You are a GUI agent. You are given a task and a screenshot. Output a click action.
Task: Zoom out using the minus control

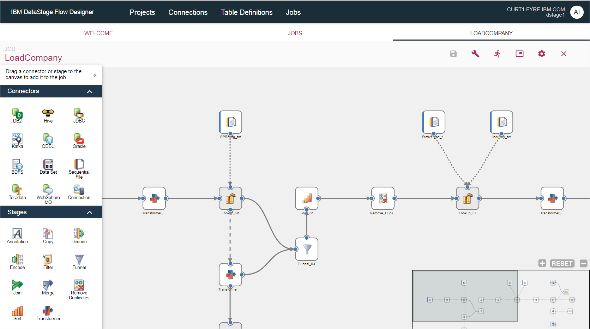point(584,263)
